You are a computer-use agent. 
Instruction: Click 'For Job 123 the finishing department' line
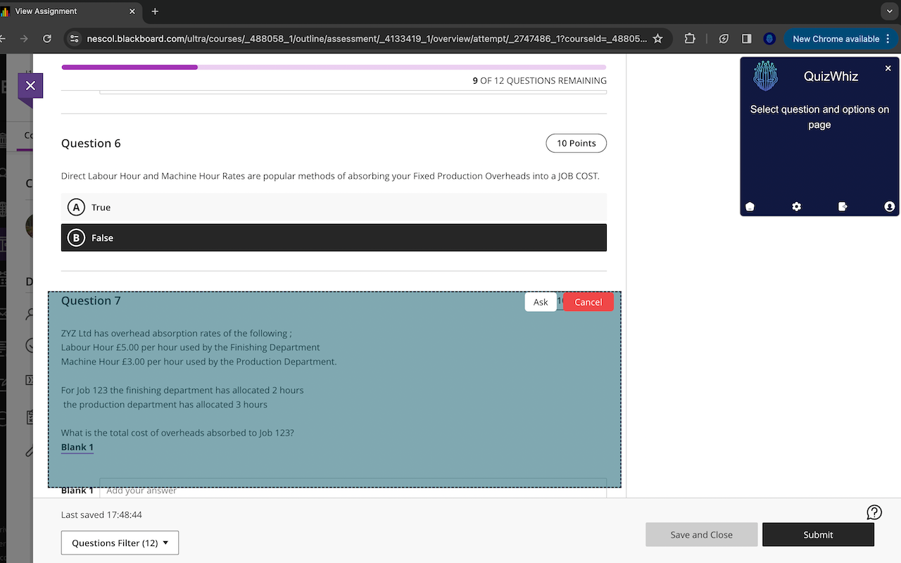[182, 390]
